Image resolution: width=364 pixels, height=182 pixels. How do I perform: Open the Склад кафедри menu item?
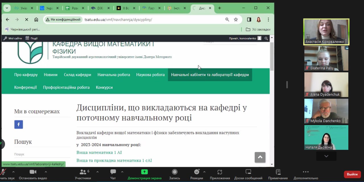coord(77,75)
